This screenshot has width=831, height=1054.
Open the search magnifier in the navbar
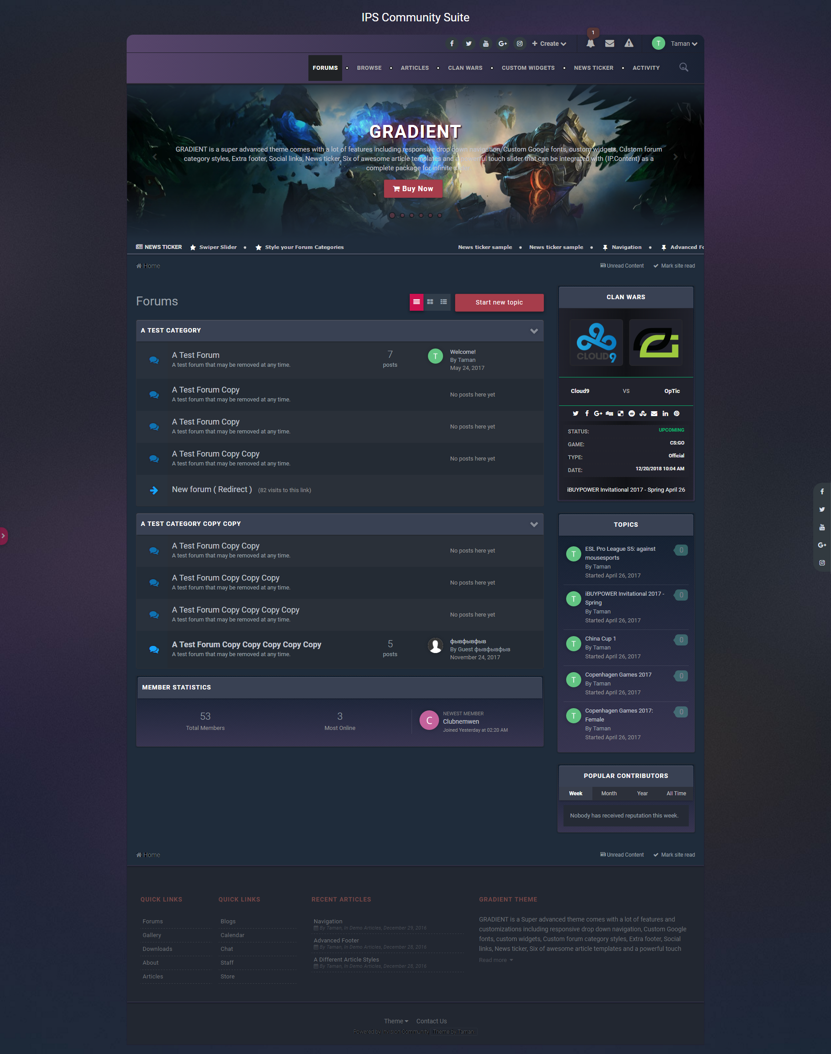click(x=683, y=67)
